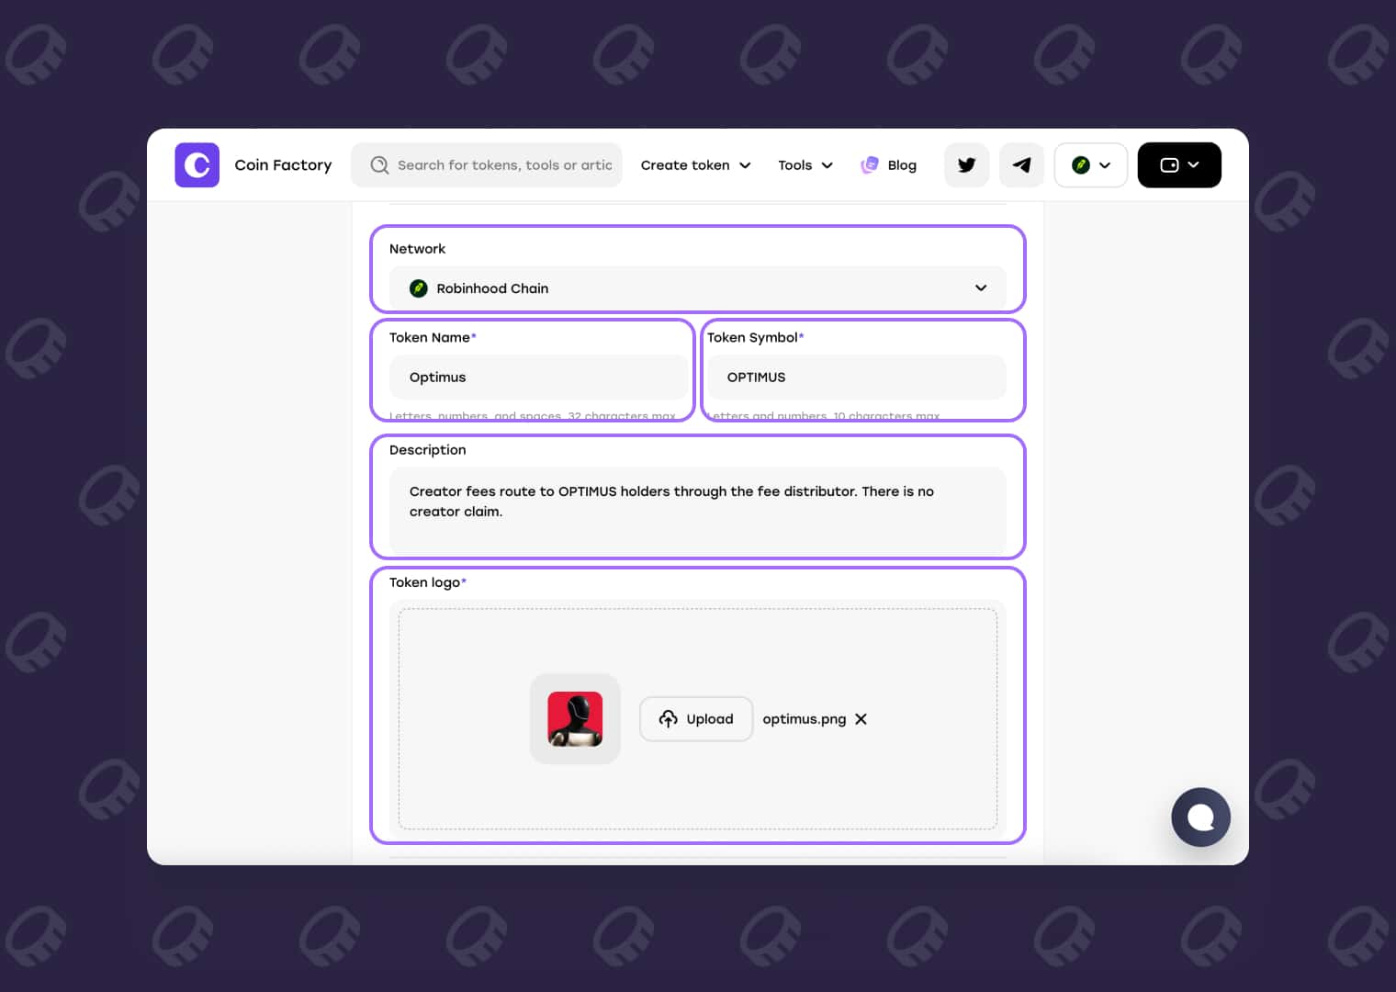Open the chat support bubble
The width and height of the screenshot is (1396, 992).
pyautogui.click(x=1200, y=817)
